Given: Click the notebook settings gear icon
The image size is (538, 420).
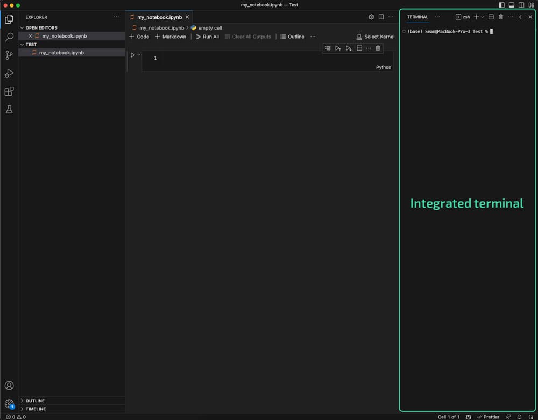Looking at the screenshot, I should click(371, 17).
